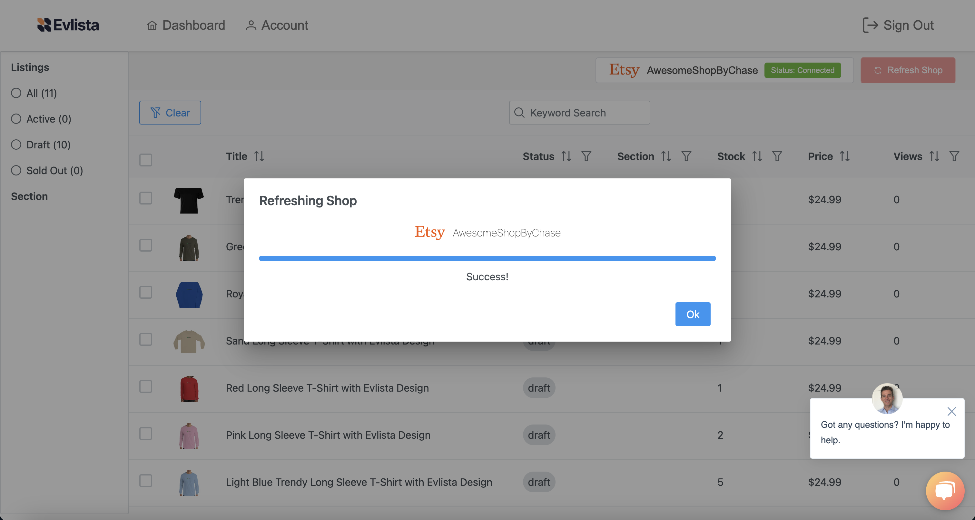This screenshot has width=975, height=520.
Task: Open the Dashboard page
Action: pyautogui.click(x=186, y=25)
